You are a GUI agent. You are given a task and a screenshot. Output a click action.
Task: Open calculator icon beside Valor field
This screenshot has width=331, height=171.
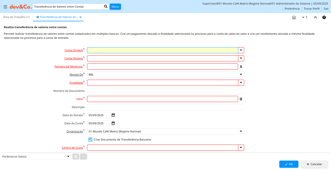241,99
